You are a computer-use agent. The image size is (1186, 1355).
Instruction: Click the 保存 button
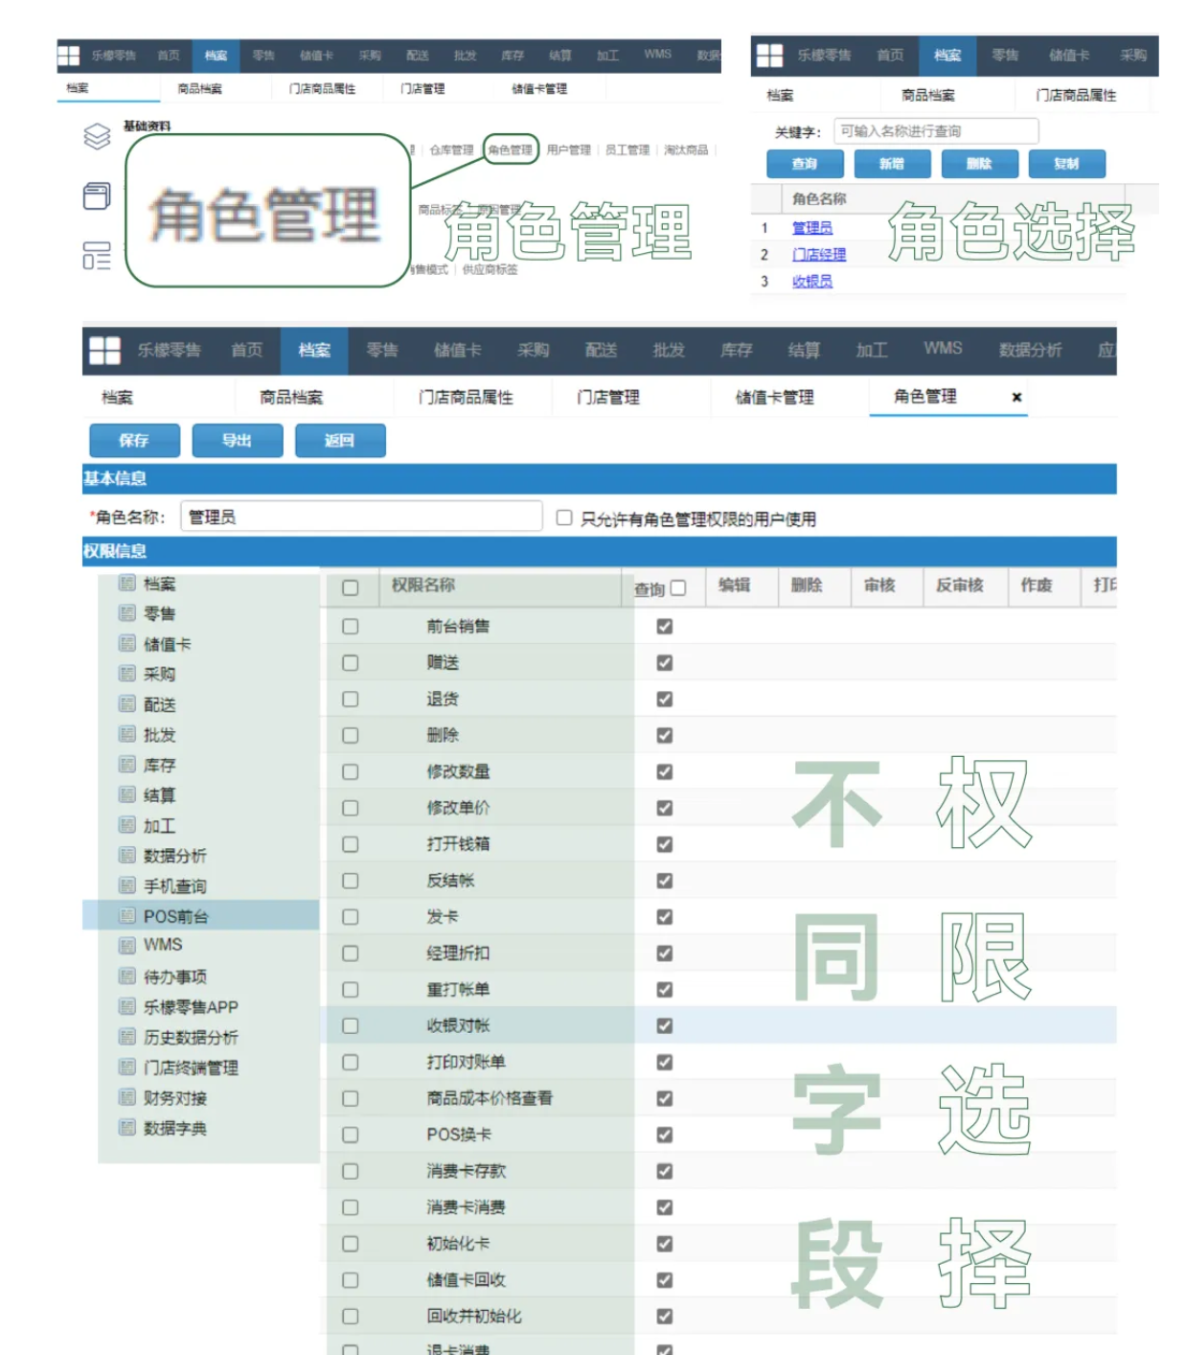click(134, 441)
